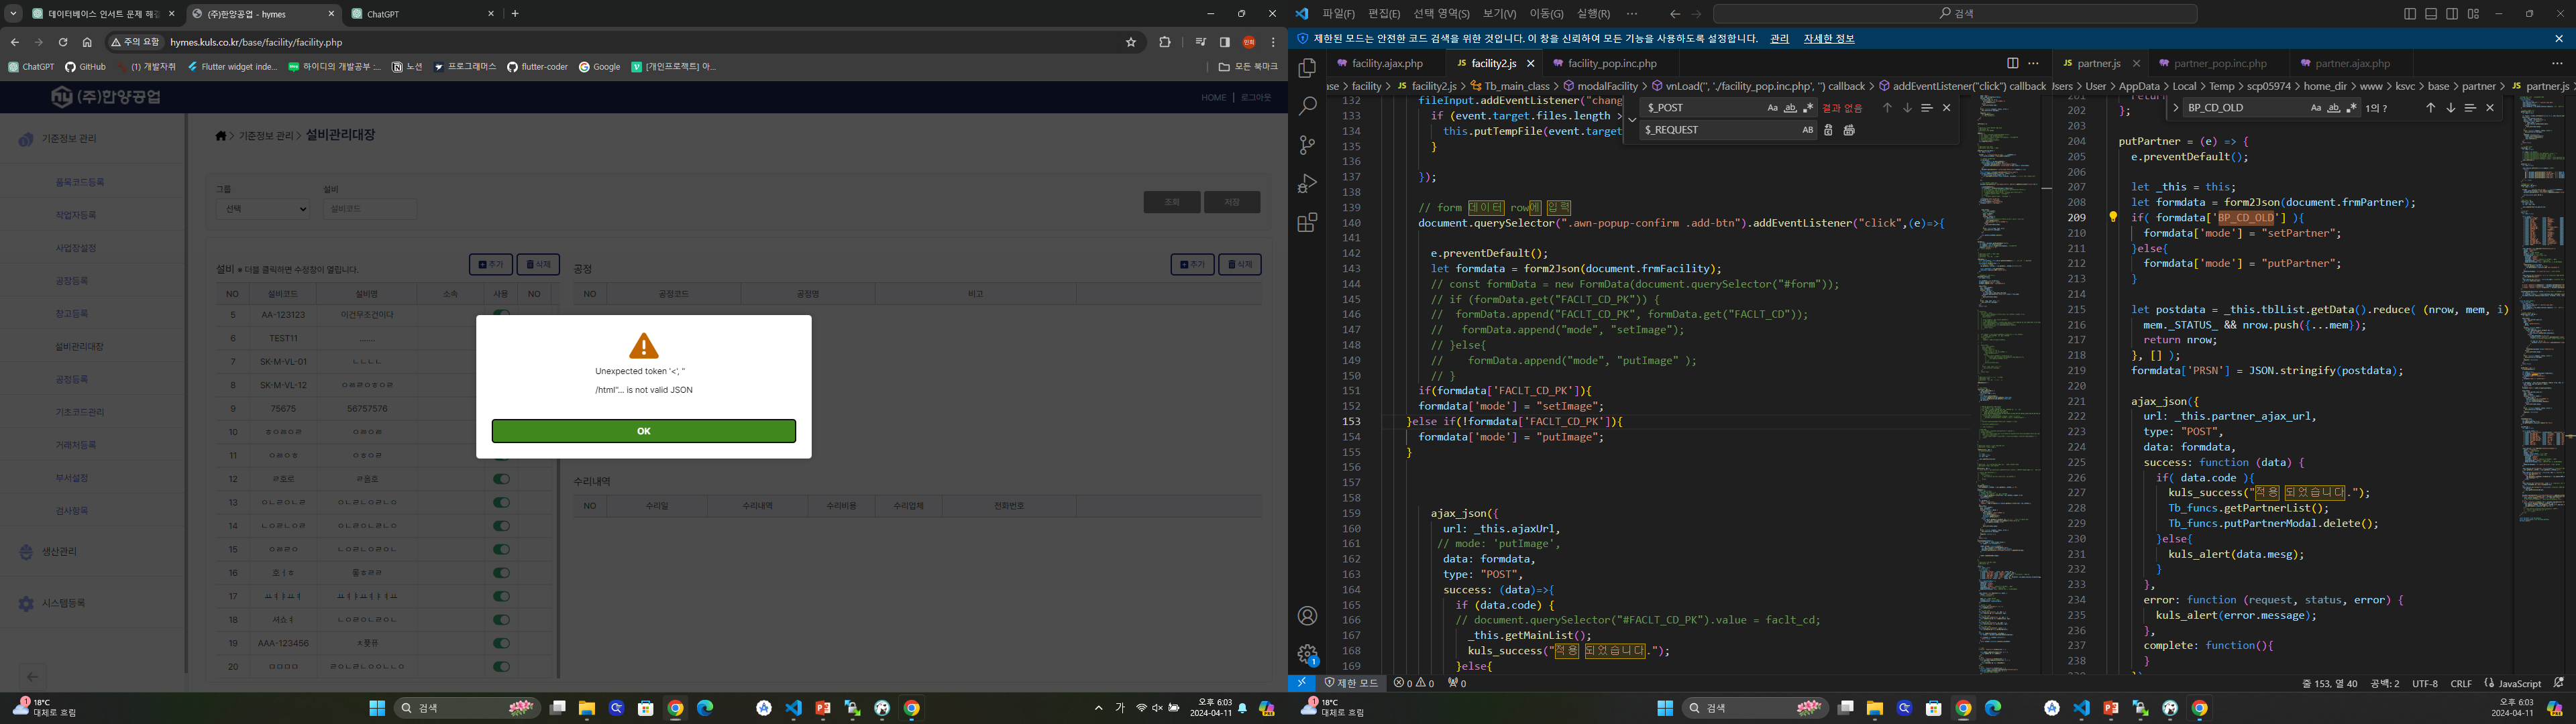Screen dimensions: 2576x724
Task: Open the 자세한 정보 link in the banner
Action: click(x=1829, y=39)
